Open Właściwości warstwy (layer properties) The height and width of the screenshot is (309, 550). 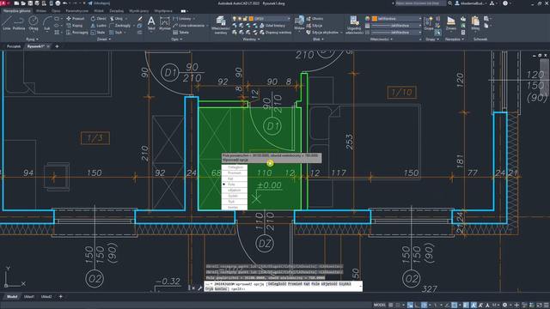point(221,25)
